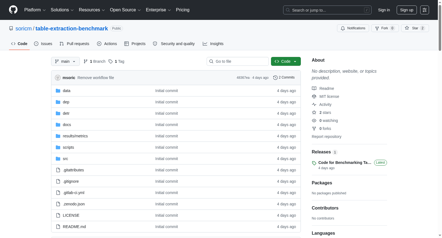This screenshot has height=238, width=442.
Task: Click the data folder icon
Action: (x=58, y=91)
